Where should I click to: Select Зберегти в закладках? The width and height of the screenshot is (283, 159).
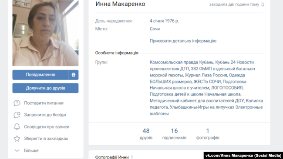pos(46,139)
